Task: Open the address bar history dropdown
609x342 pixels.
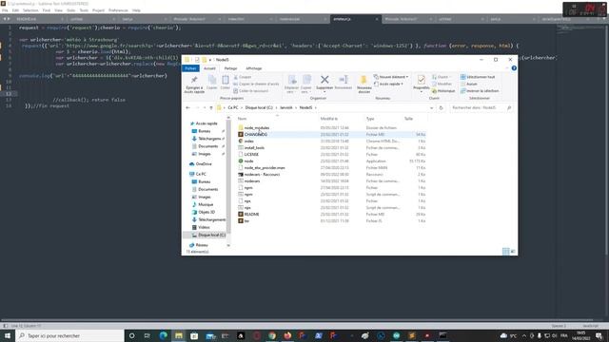Action: pyautogui.click(x=431, y=107)
